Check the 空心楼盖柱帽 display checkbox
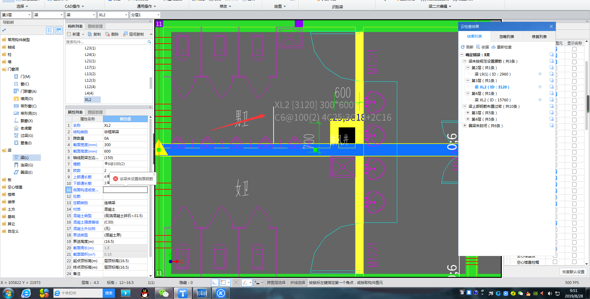 pos(555,262)
